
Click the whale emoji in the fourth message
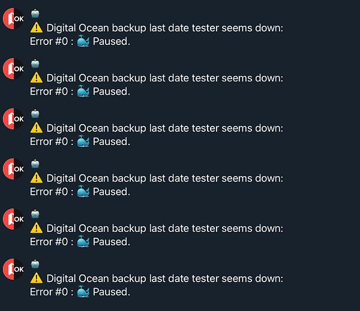click(83, 192)
